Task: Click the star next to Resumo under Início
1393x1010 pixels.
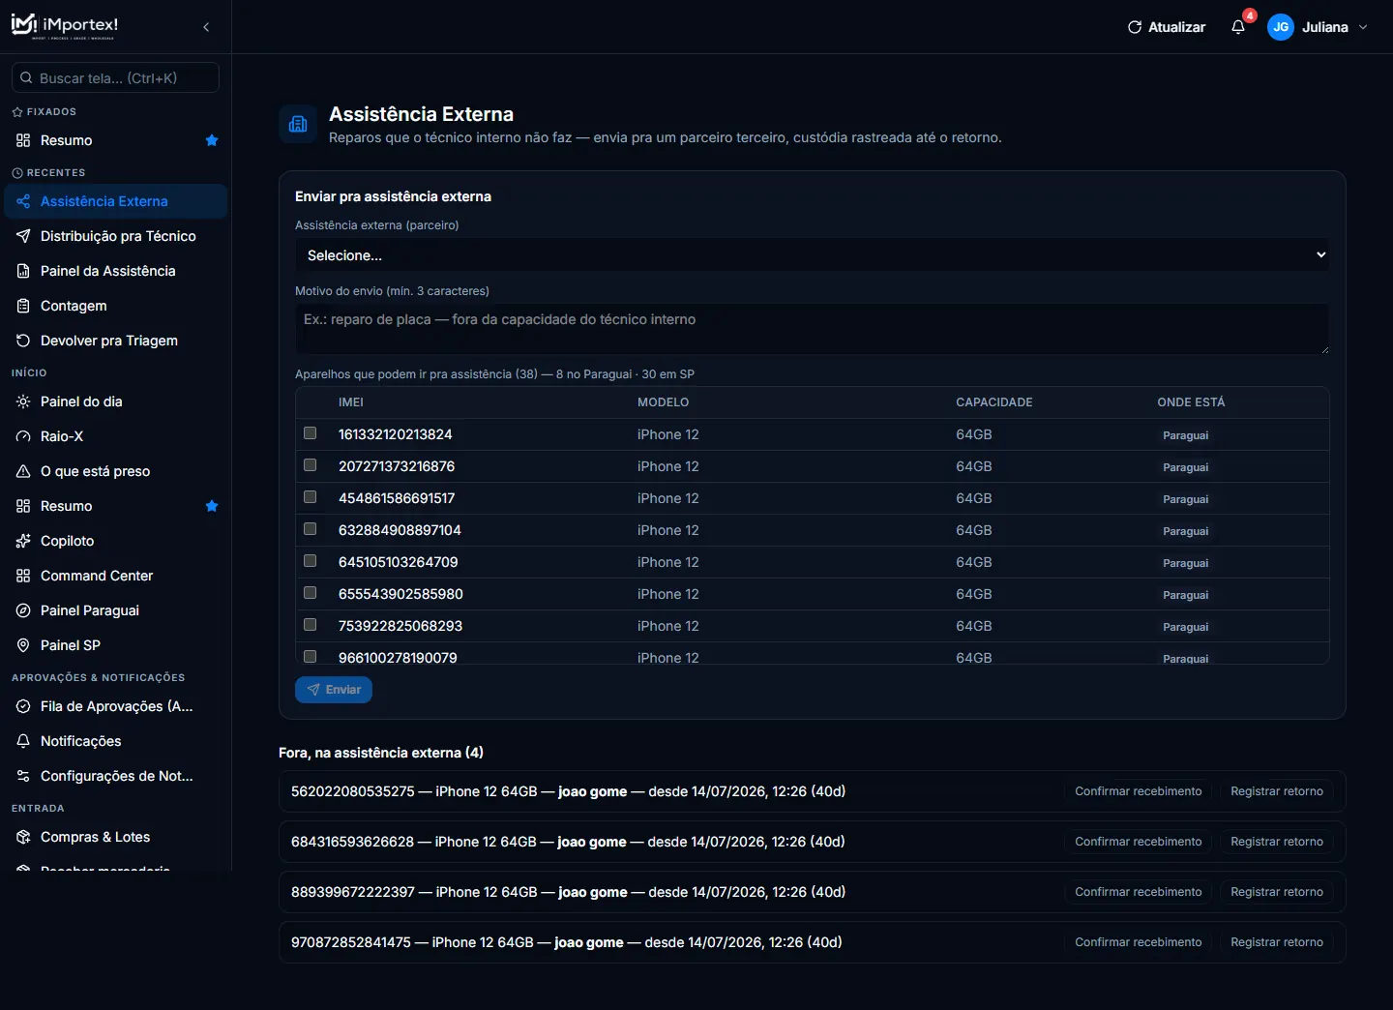Action: click(212, 506)
